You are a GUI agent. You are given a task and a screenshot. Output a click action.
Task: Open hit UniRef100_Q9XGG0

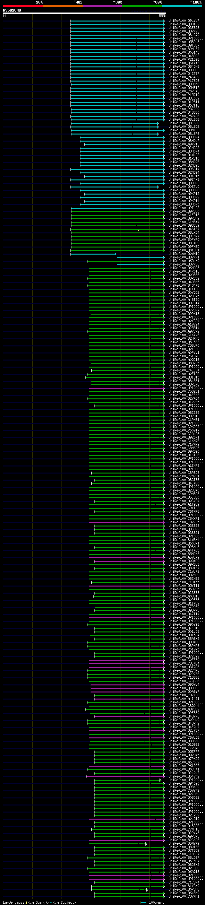point(184,212)
